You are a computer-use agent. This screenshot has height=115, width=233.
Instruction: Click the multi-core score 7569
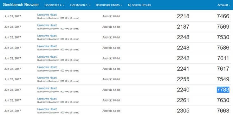[223, 27]
